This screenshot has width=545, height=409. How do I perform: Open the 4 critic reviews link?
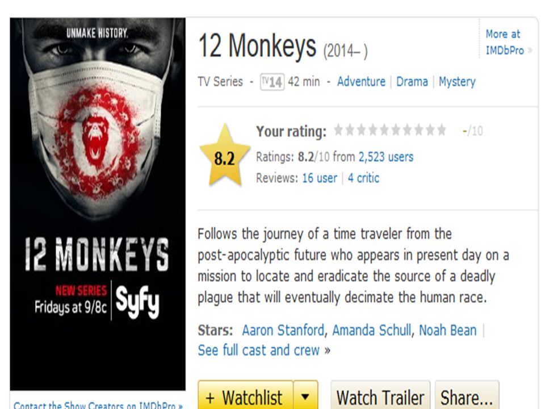point(363,178)
